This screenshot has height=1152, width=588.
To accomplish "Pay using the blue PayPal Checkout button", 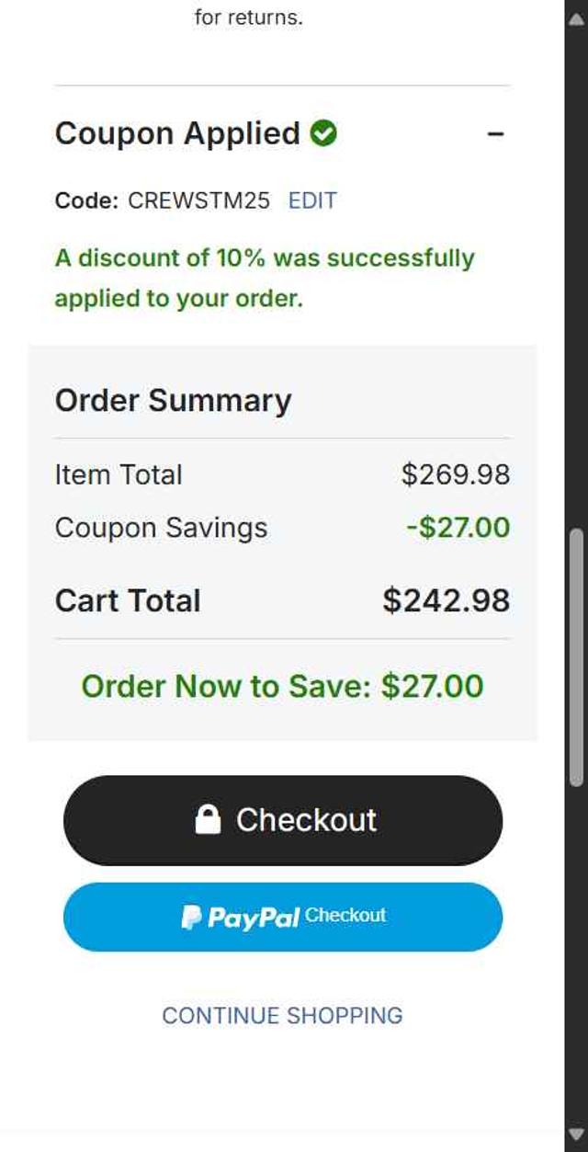I will 283,917.
